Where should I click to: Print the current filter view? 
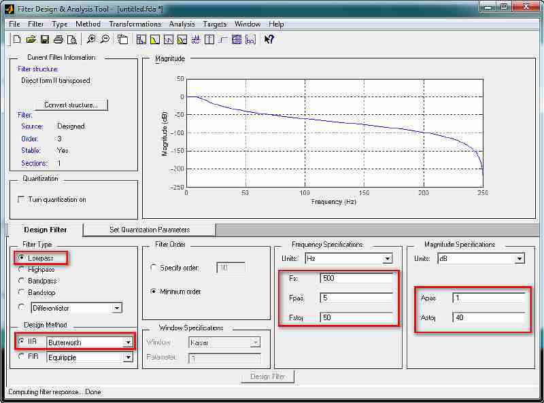(58, 39)
